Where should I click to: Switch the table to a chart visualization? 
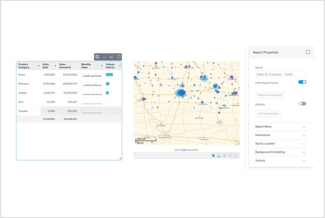pyautogui.click(x=112, y=57)
